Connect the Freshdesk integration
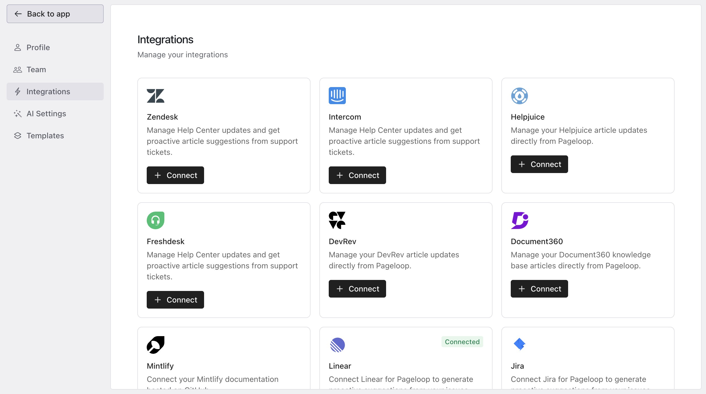The image size is (706, 394). pos(175,300)
